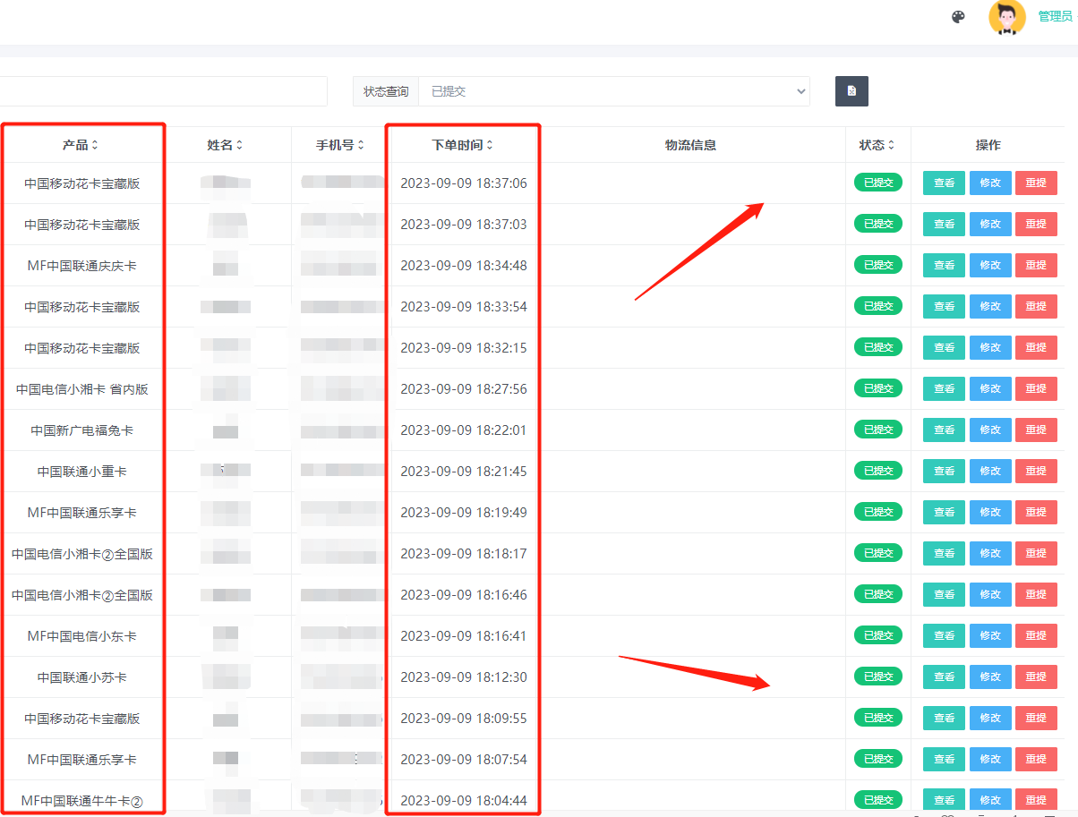Image resolution: width=1078 pixels, height=817 pixels.
Task: Focus the search input box left of 状态查询
Action: coord(163,91)
